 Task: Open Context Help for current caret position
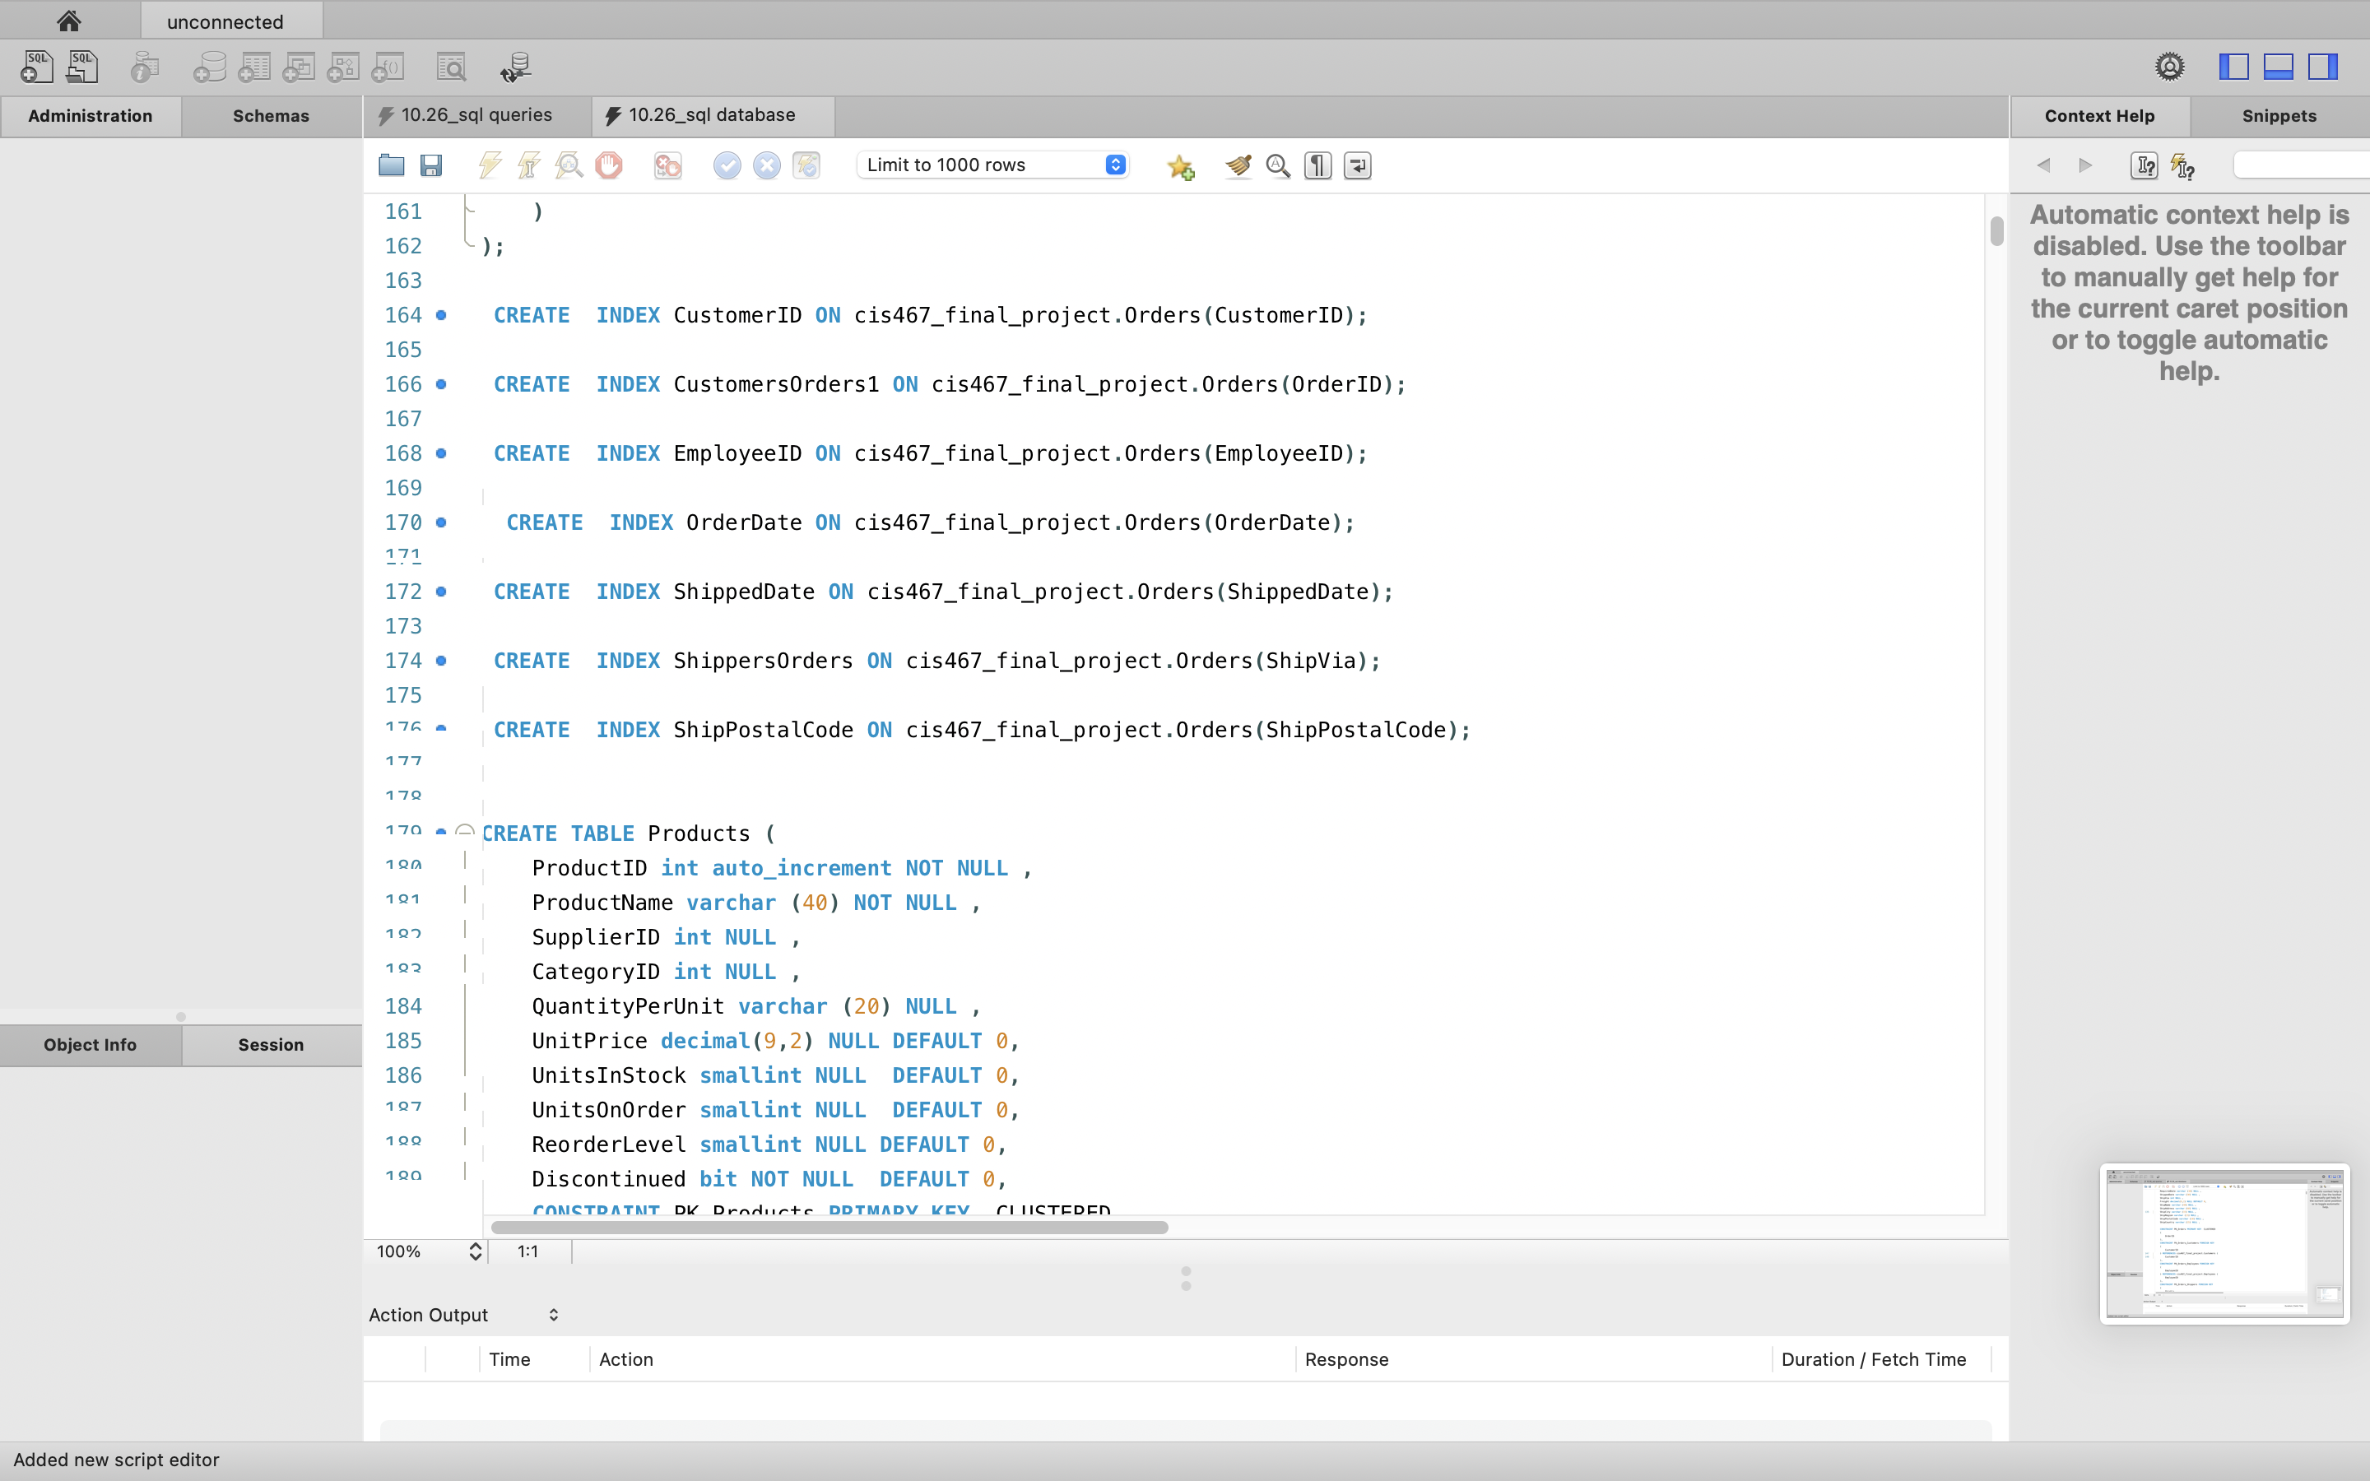point(2144,165)
